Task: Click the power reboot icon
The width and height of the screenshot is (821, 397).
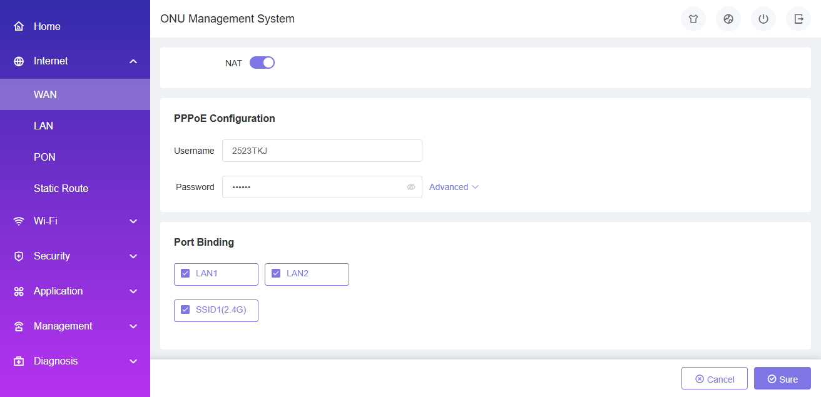Action: point(763,19)
